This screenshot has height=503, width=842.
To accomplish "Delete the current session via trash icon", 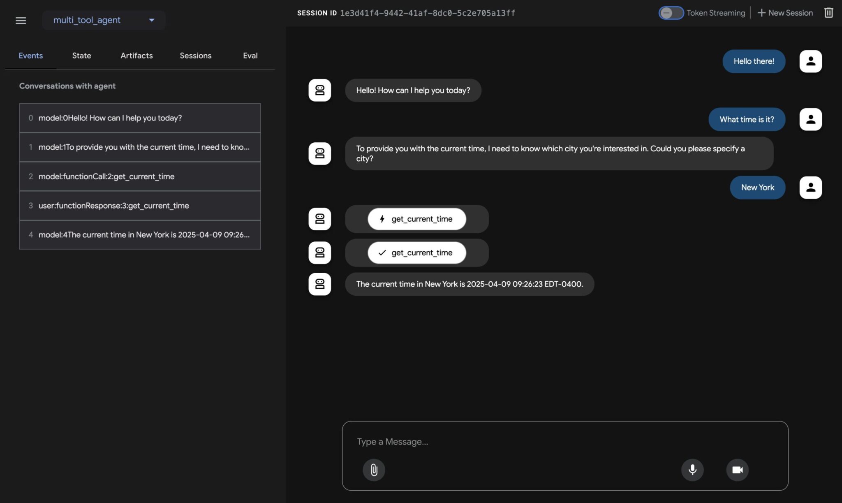I will [829, 13].
